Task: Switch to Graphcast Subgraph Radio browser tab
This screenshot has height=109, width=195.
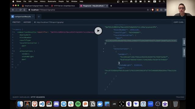Action: click(x=36, y=6)
